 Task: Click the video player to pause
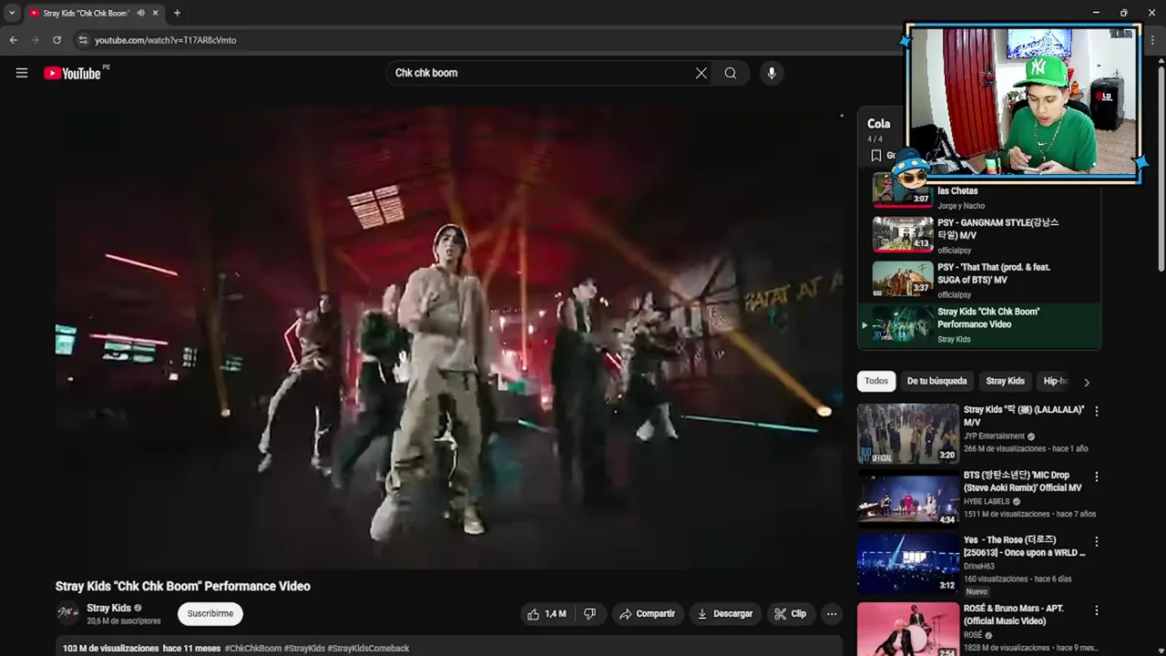(449, 337)
